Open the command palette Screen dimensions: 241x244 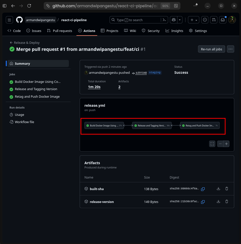[164, 20]
